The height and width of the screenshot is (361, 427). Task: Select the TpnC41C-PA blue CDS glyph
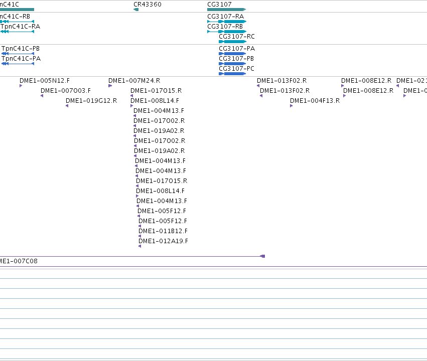18,64
